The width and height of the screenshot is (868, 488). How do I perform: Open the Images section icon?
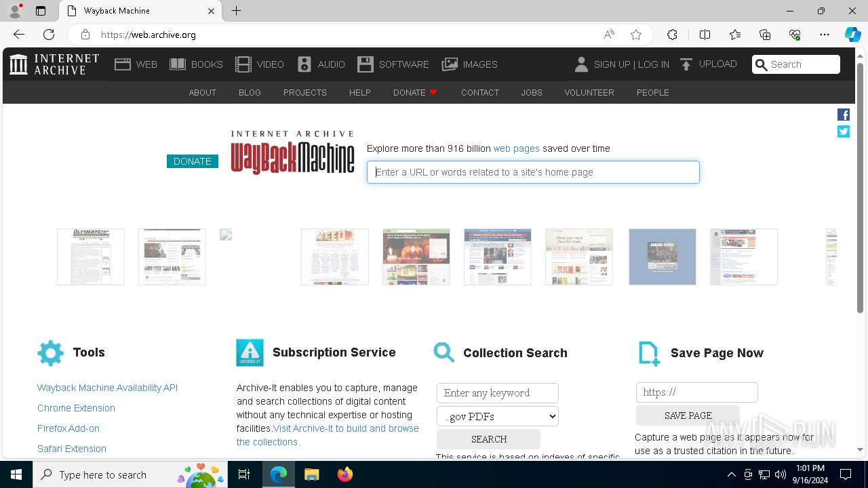pyautogui.click(x=450, y=64)
